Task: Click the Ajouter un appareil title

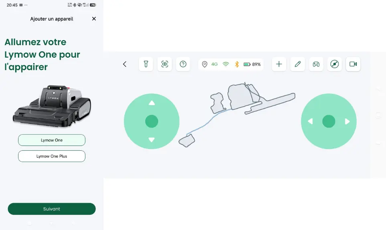Action: [52, 19]
